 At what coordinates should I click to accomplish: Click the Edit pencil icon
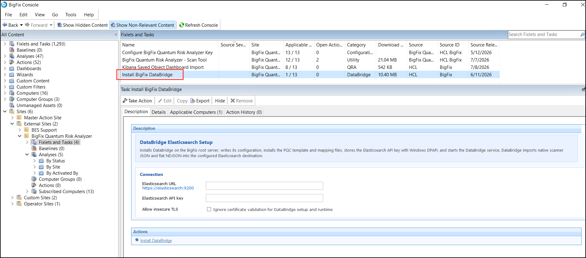[x=160, y=101]
